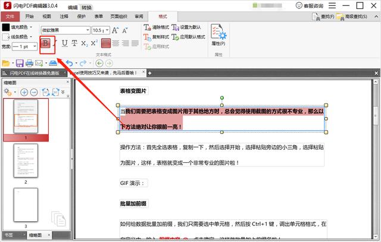This screenshot has height=242, width=381.
Task: Select the page 3 thumbnail
Action: point(26,205)
